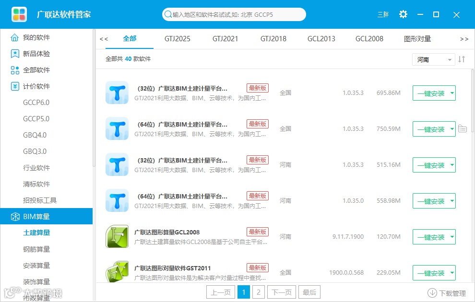Click the 三胖 user name
Viewport: 475px width, 302px height.
[383, 14]
